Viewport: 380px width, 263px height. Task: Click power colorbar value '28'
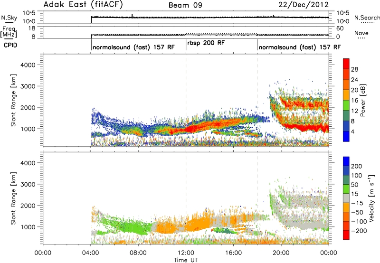(354, 69)
